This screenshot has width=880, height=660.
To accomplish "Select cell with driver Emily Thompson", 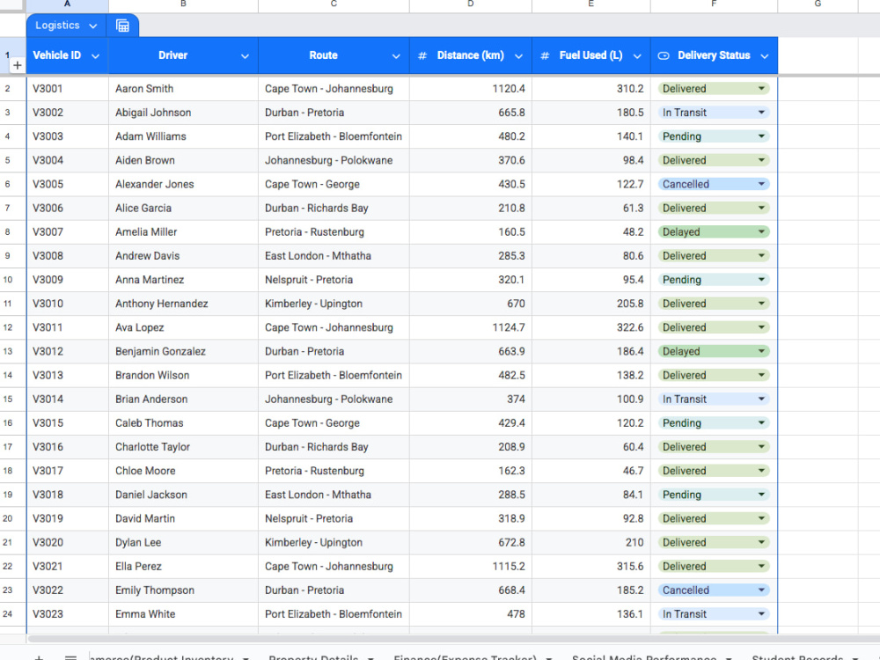I will (x=184, y=590).
